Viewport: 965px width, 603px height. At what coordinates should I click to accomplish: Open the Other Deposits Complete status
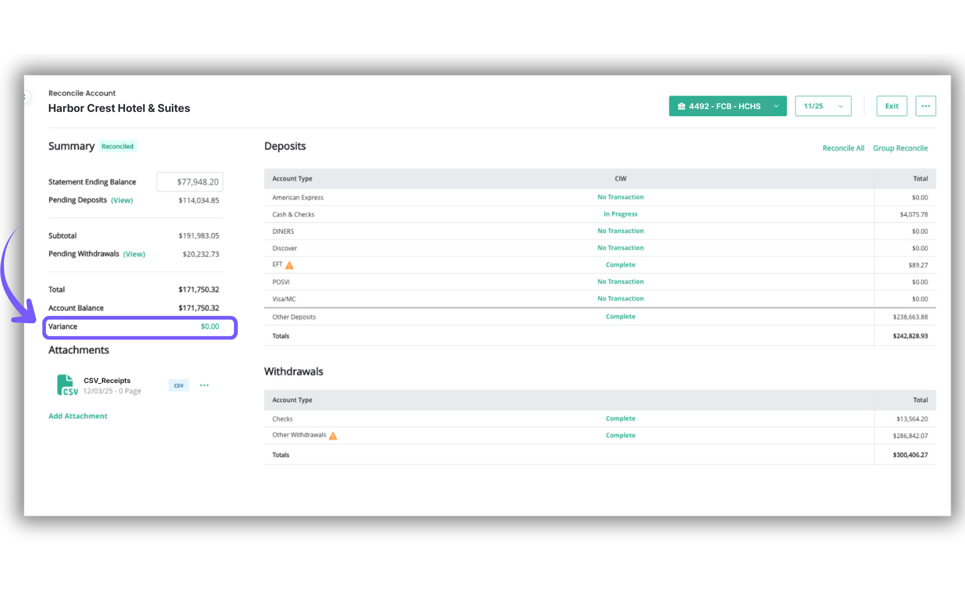point(620,316)
